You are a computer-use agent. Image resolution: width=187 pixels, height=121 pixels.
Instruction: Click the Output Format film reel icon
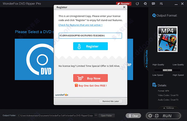(154, 16)
